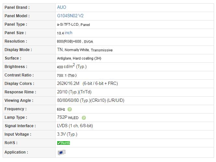
Task: Select the Viewing Angle label
Action: (19, 101)
